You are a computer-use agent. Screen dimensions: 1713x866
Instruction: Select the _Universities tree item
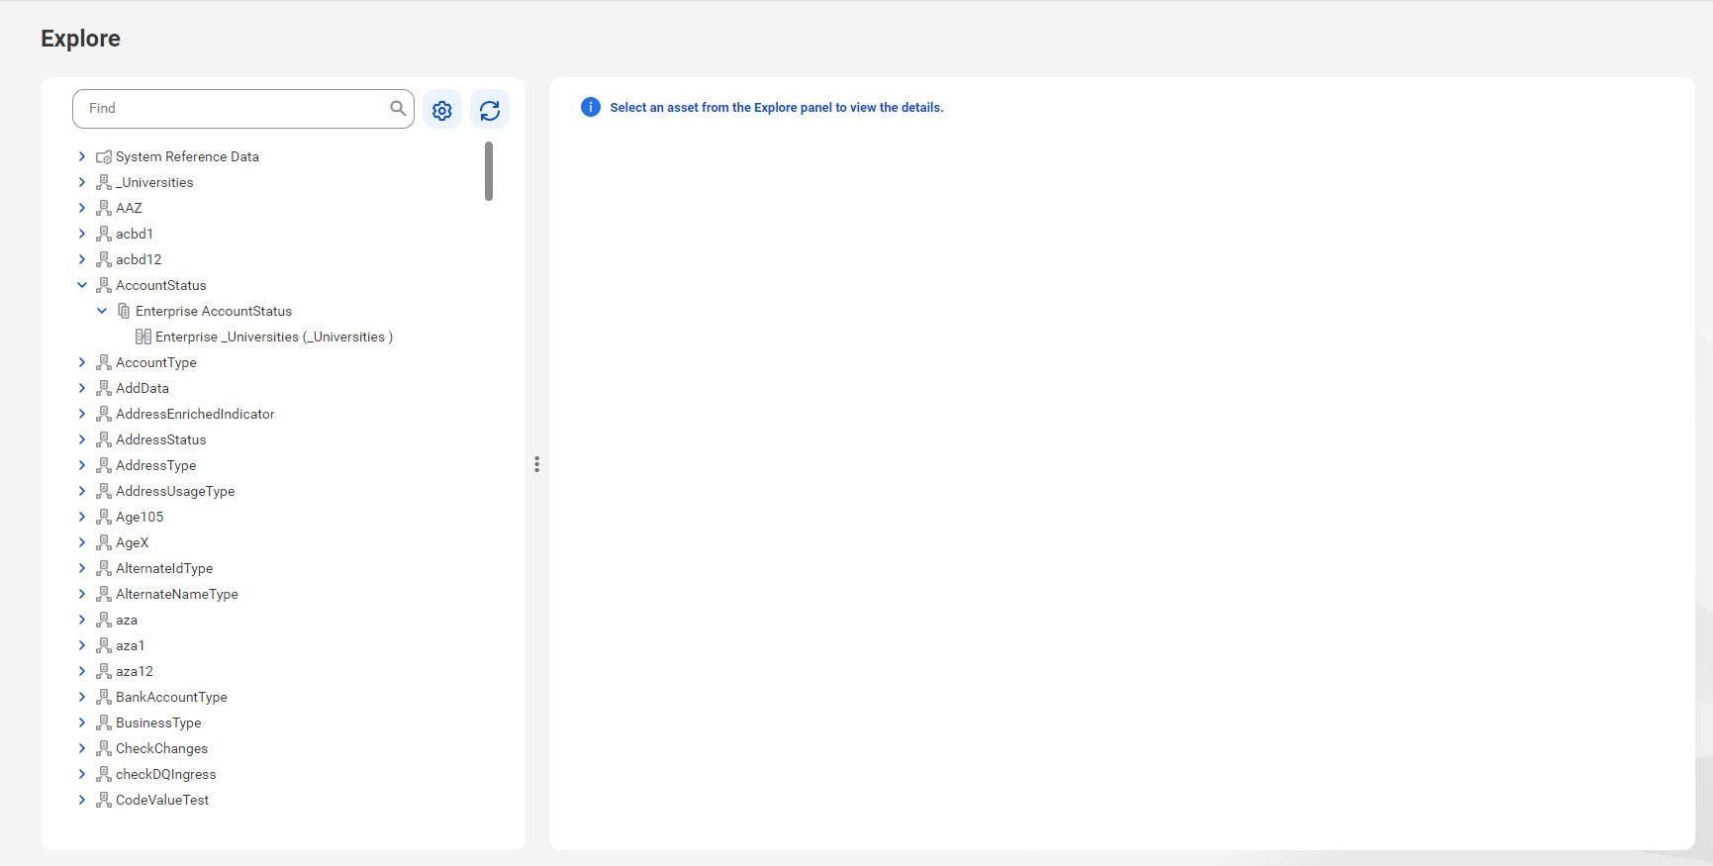[x=154, y=182]
